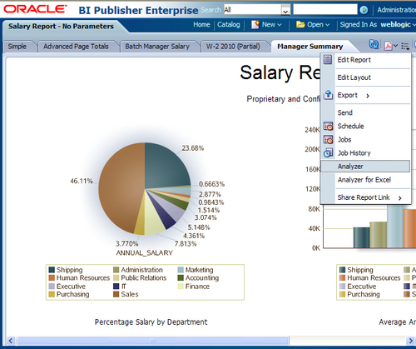Select Schedule from the actions menu
The height and width of the screenshot is (349, 416).
(x=350, y=126)
